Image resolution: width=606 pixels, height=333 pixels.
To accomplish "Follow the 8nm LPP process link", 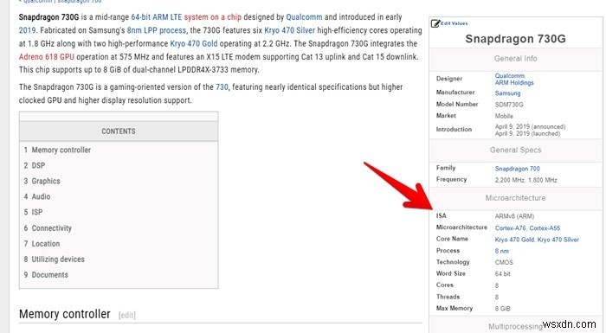I will 157,30.
